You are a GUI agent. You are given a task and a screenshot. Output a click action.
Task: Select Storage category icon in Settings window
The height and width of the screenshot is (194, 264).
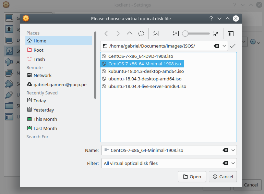click(x=9, y=51)
